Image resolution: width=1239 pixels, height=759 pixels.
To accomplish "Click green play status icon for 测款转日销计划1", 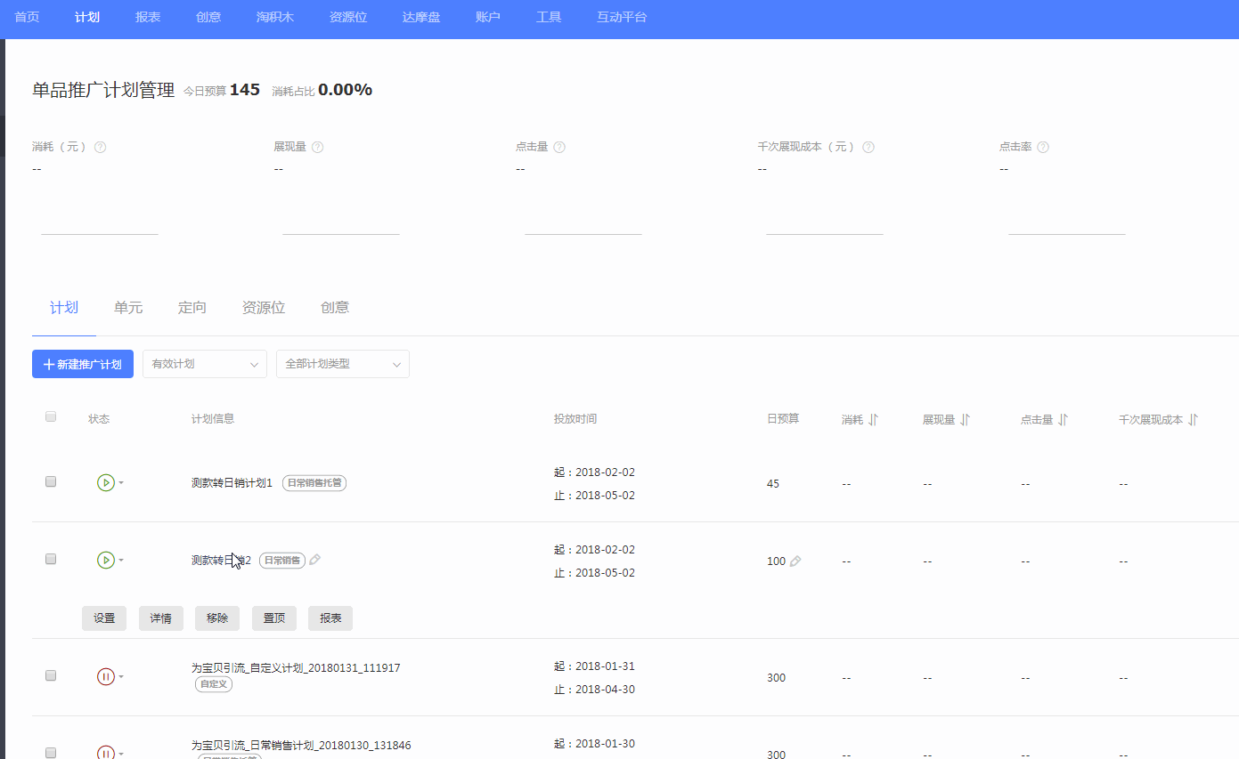I will (x=106, y=482).
